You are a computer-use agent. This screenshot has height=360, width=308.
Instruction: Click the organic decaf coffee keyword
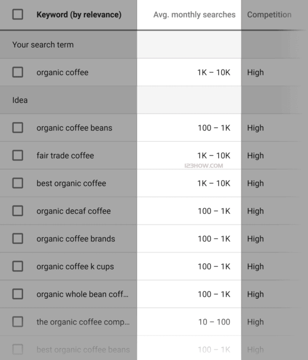[x=73, y=211]
